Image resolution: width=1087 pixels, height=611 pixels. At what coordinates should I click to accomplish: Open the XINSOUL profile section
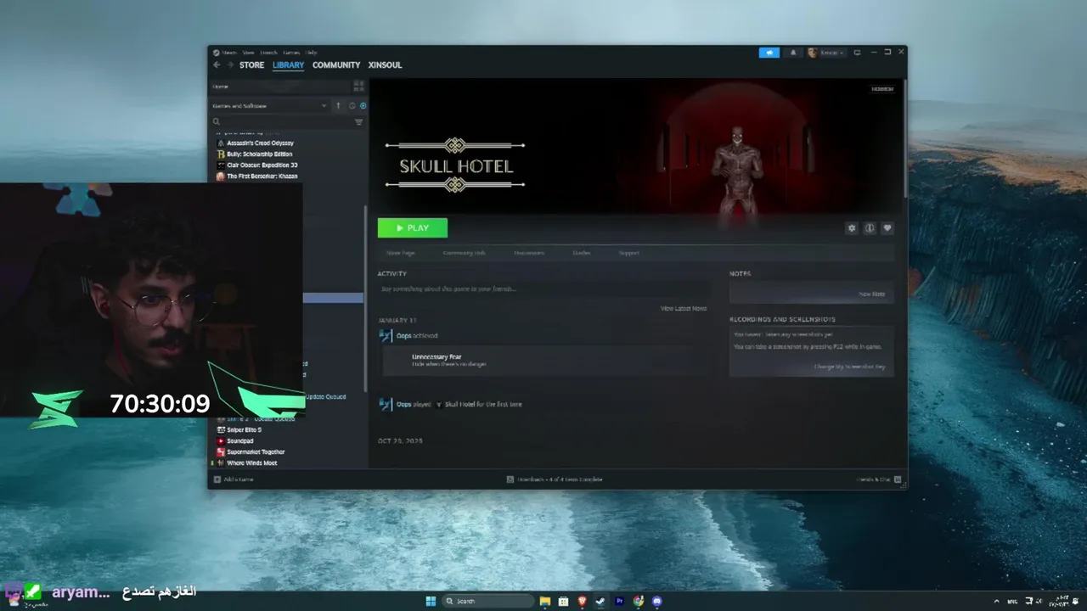[x=386, y=65]
